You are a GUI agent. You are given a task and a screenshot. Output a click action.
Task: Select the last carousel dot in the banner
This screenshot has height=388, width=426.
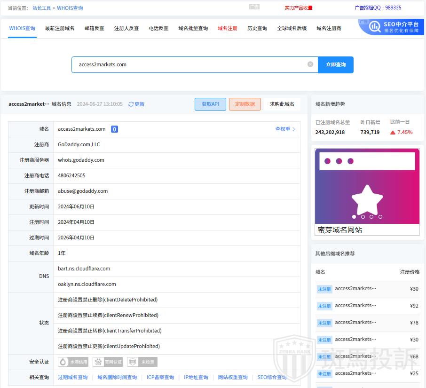pos(380,217)
